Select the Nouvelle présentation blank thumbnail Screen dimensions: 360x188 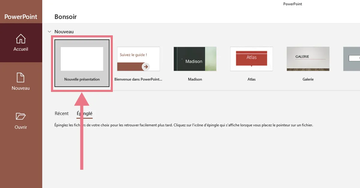tap(82, 59)
